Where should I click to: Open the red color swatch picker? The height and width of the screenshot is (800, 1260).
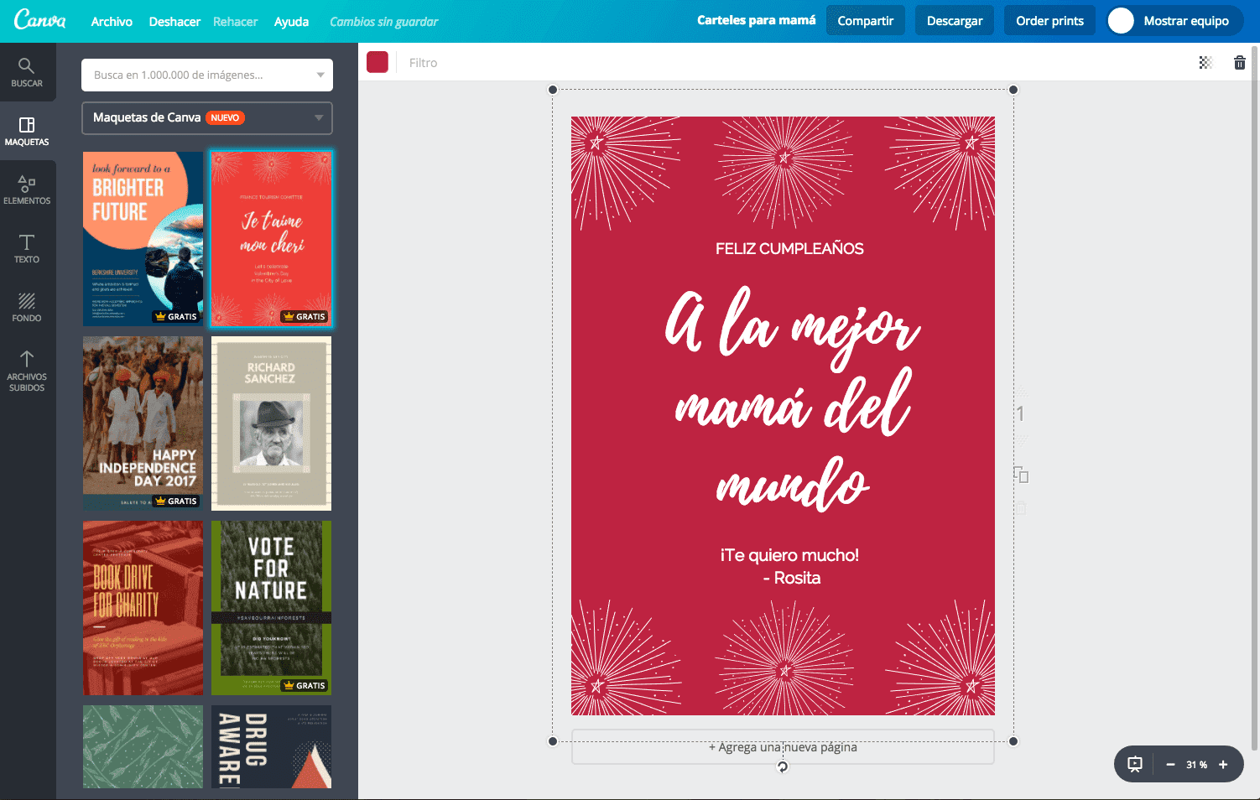pos(377,62)
